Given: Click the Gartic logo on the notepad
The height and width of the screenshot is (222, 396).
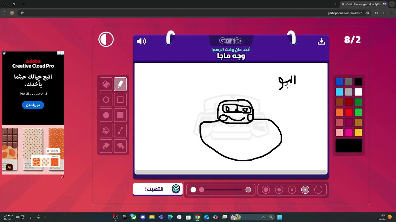Looking at the screenshot, I should (231, 40).
